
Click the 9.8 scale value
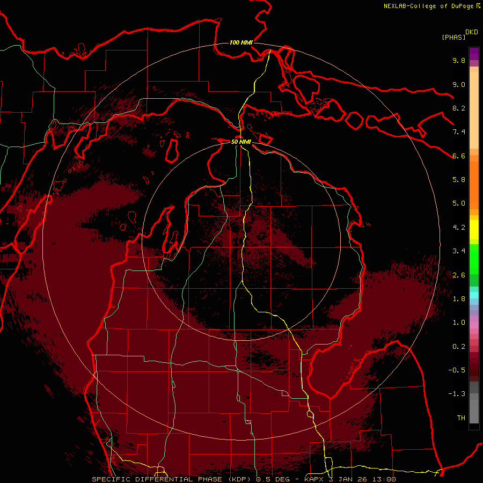(x=459, y=60)
